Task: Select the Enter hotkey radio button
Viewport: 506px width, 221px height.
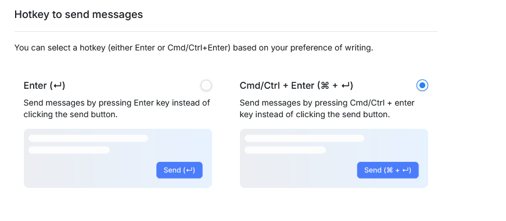Action: click(206, 85)
